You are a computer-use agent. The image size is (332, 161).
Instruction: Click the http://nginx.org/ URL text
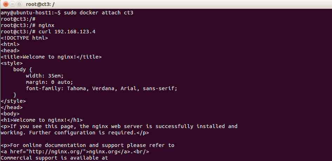tap(56, 152)
